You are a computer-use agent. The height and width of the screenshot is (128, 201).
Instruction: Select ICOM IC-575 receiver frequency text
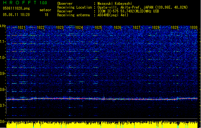128,11
